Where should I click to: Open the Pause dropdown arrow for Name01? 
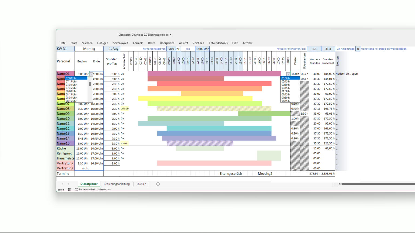click(288, 74)
